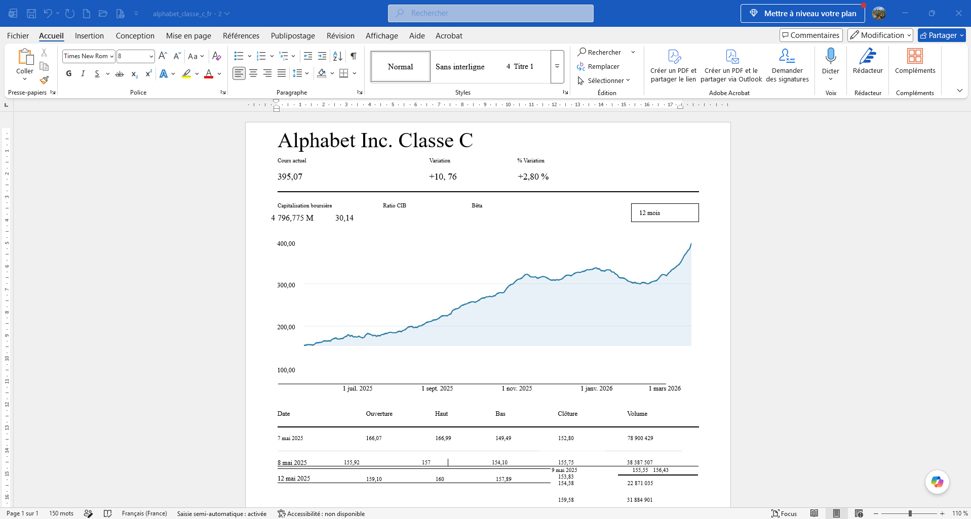Apply the Sans interligne style

tap(460, 66)
